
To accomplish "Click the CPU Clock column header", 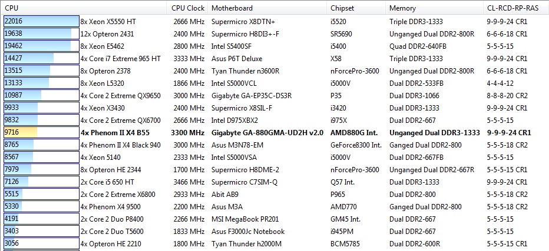I will click(x=188, y=8).
